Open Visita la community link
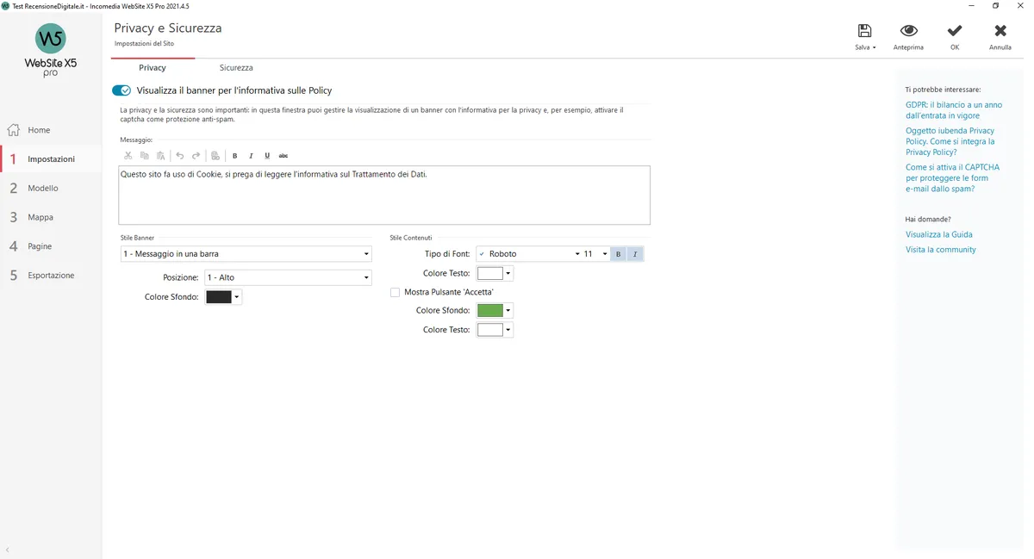Screen dimensions: 1034x559 [941, 250]
